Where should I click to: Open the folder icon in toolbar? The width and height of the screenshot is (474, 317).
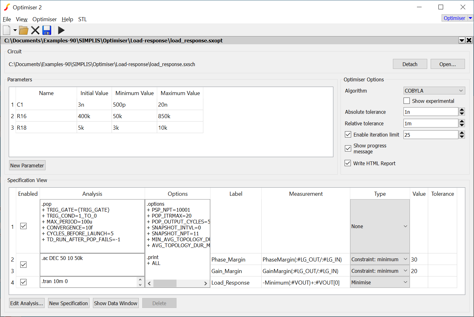click(23, 30)
